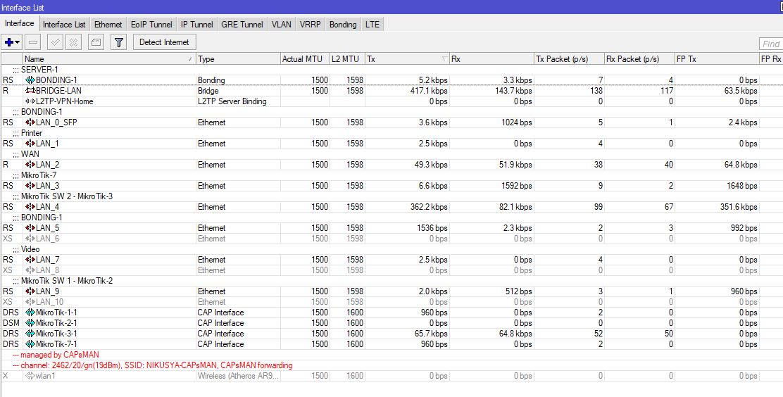
Task: Click the LAN_0_SFP ethernet icon
Action: (30, 122)
